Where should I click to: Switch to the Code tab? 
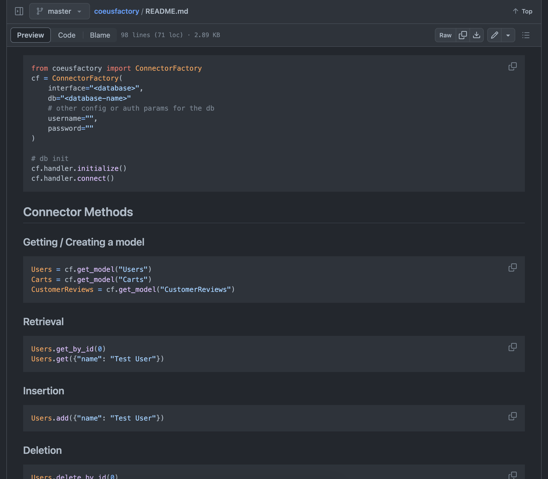coord(67,35)
